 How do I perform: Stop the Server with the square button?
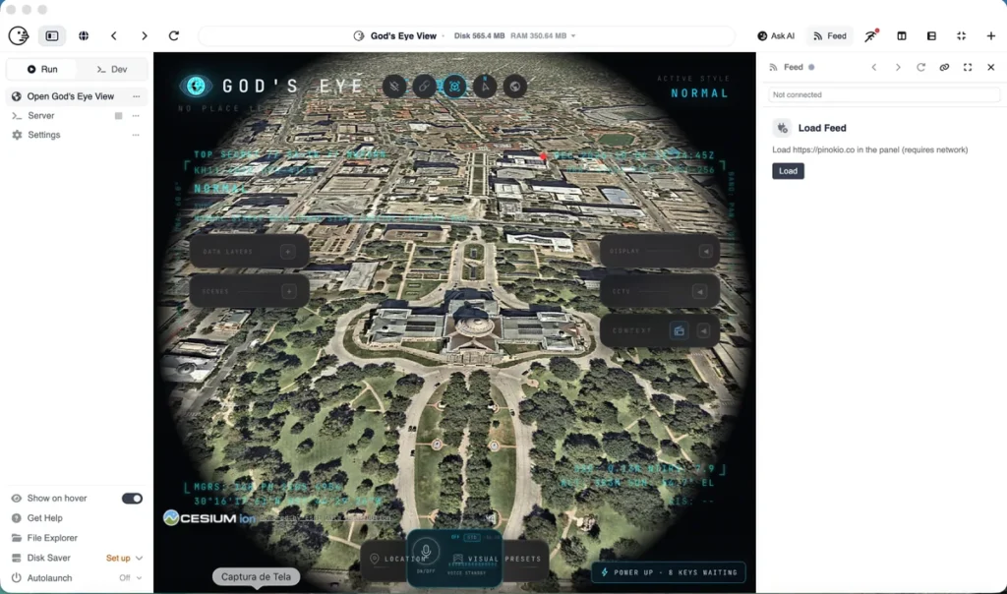pyautogui.click(x=118, y=116)
